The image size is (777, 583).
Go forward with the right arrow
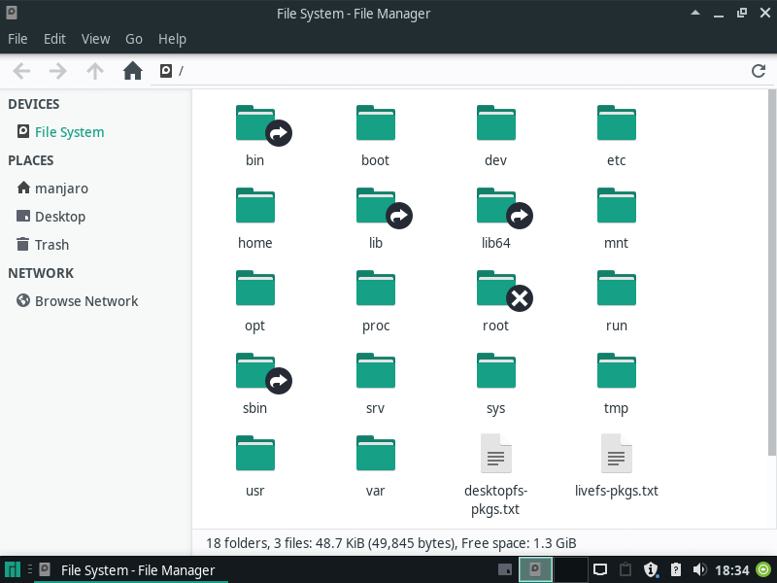[x=58, y=71]
